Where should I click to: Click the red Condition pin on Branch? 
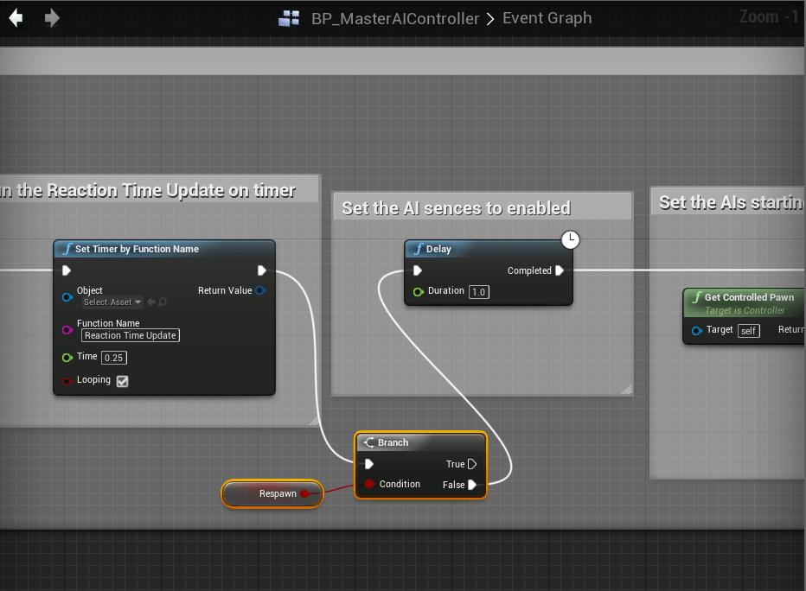pyautogui.click(x=369, y=484)
